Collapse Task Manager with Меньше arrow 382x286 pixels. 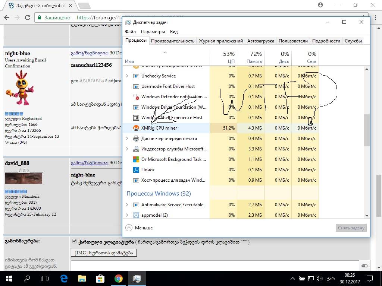point(129,228)
